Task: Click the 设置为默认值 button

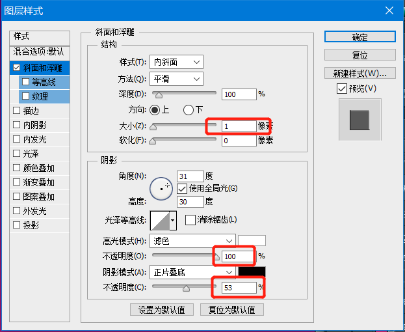Action: [x=162, y=309]
